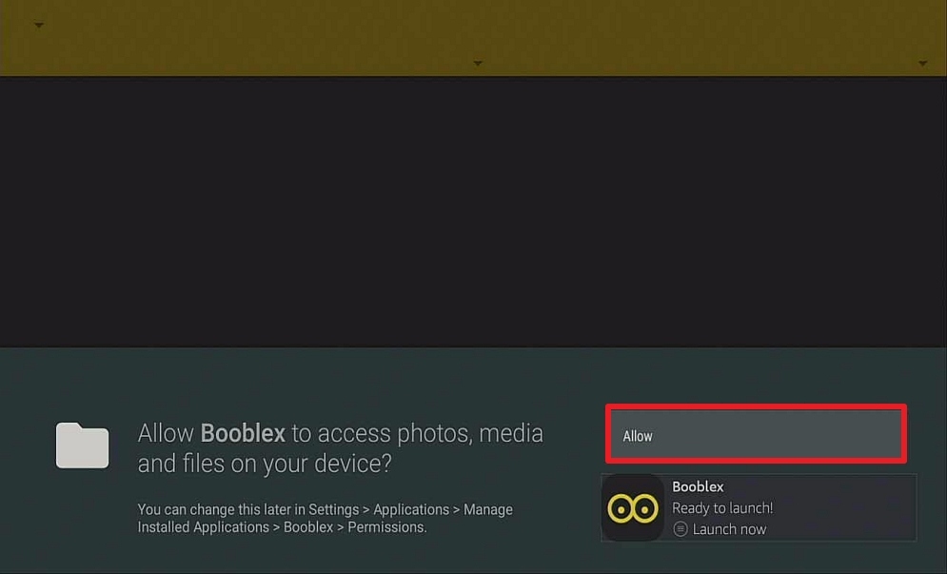The height and width of the screenshot is (574, 947).
Task: Click the Booblex title in the notification card
Action: click(x=698, y=486)
